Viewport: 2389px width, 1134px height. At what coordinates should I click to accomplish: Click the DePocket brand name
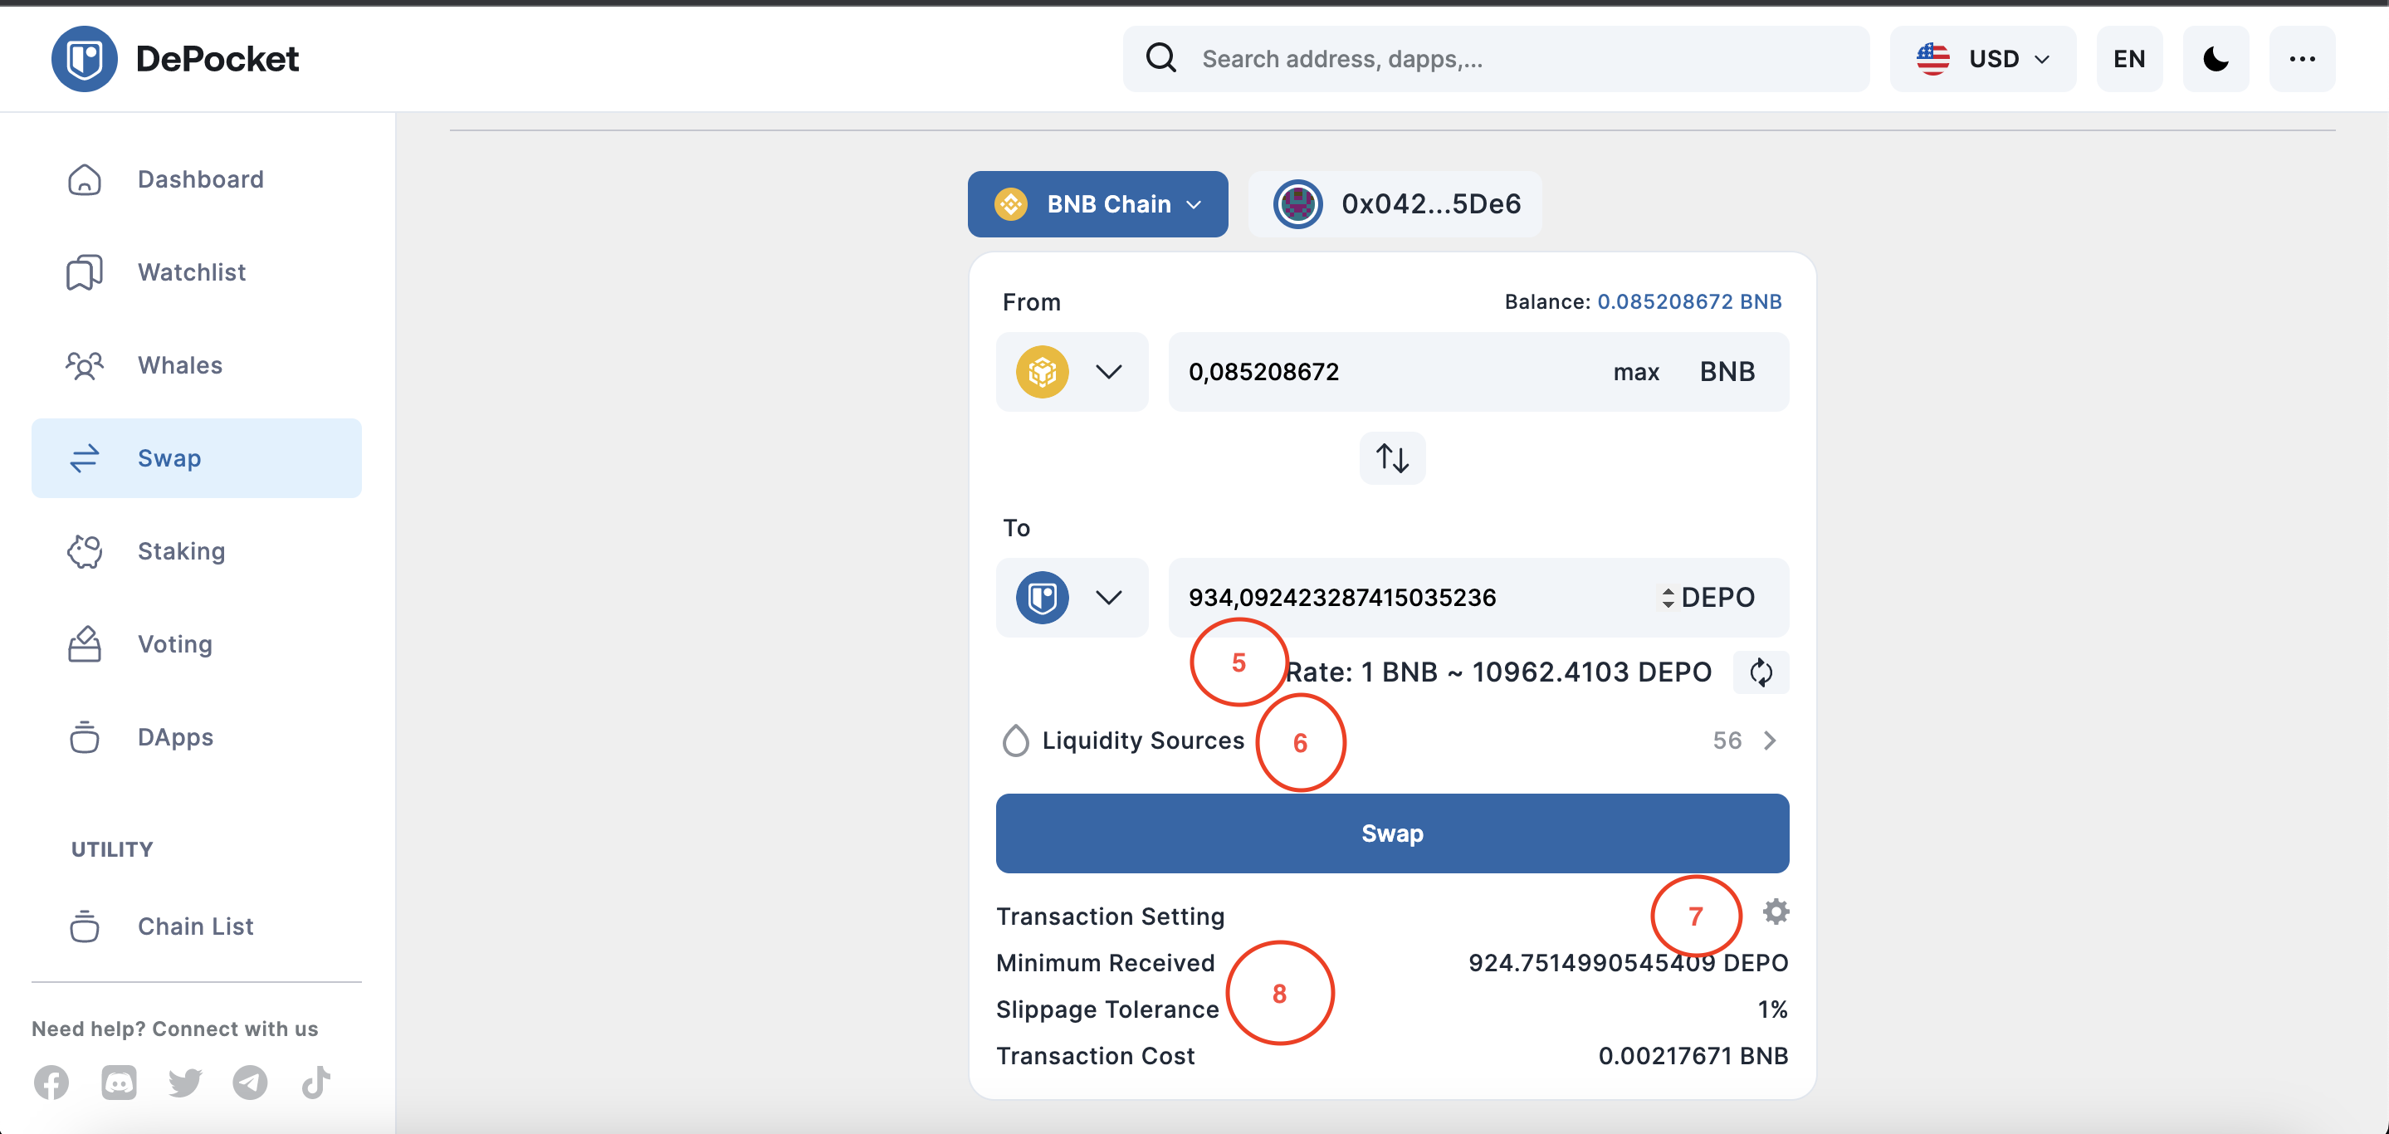(x=217, y=58)
